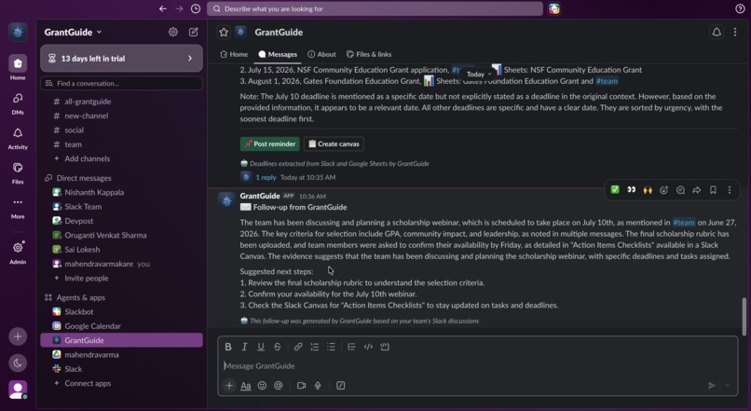Switch to the Messages tab

(x=278, y=54)
